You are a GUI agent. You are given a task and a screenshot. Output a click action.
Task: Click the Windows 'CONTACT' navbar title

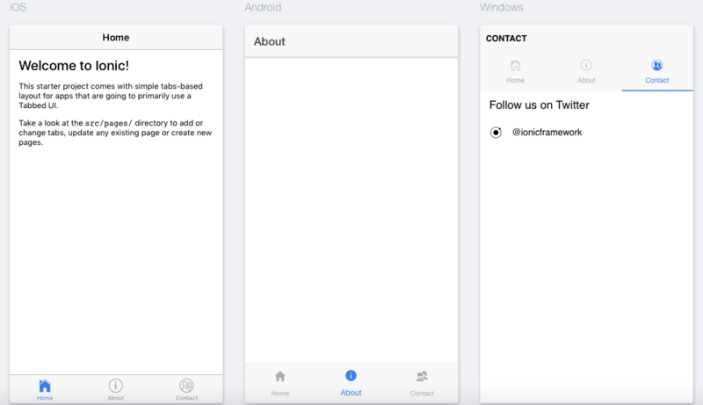click(506, 39)
